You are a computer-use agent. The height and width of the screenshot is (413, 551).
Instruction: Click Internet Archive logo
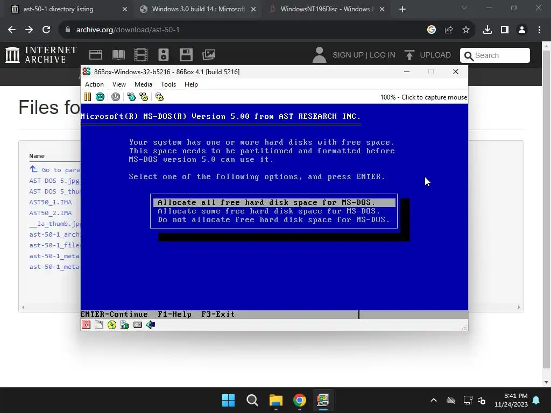click(x=41, y=55)
